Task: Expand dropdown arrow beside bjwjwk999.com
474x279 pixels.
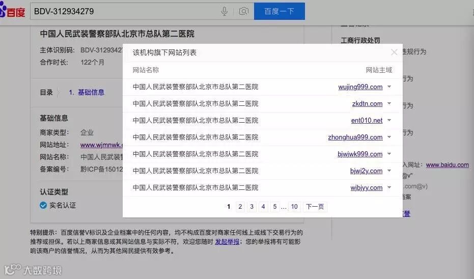Action: [x=389, y=154]
